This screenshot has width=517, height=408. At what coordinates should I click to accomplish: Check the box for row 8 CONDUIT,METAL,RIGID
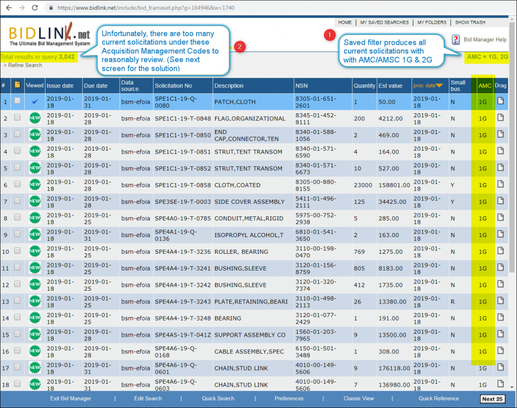point(17,217)
